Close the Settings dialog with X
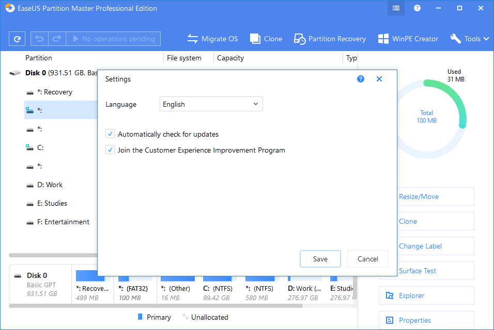Screen dimensions: 494x330 coord(379,79)
